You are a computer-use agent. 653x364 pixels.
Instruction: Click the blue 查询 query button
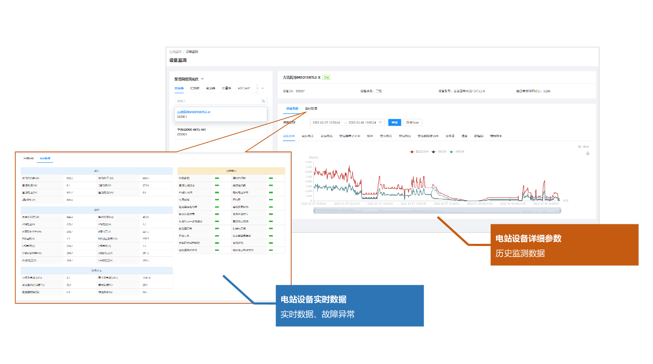[394, 123]
